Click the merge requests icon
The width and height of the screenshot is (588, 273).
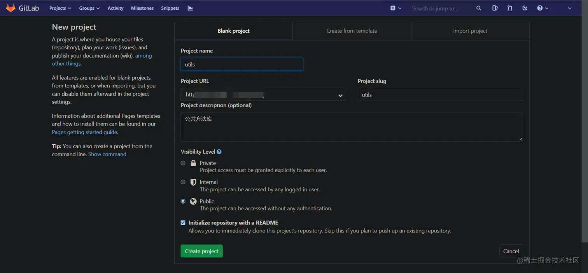pos(509,8)
